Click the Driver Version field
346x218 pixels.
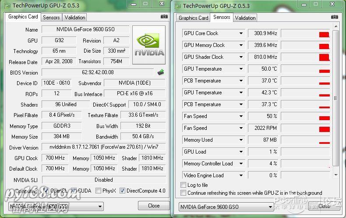[x=104, y=147]
